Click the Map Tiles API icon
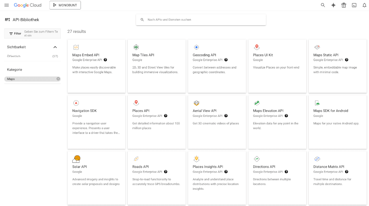The width and height of the screenshot is (369, 206). [136, 47]
